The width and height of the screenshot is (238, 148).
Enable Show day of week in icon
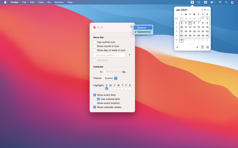pos(94,50)
